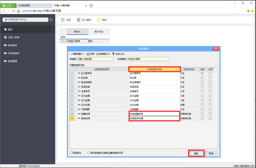Screen dimensions: 256x168
Task: Check 必填 for the 修改时间 row
Action: (210, 118)
